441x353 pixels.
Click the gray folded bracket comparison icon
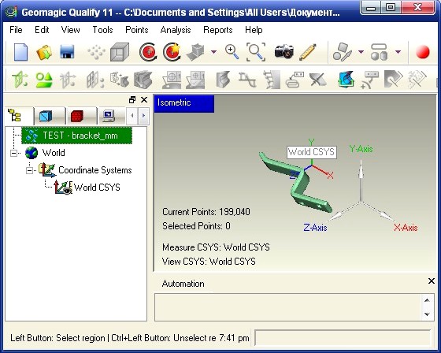pos(224,80)
